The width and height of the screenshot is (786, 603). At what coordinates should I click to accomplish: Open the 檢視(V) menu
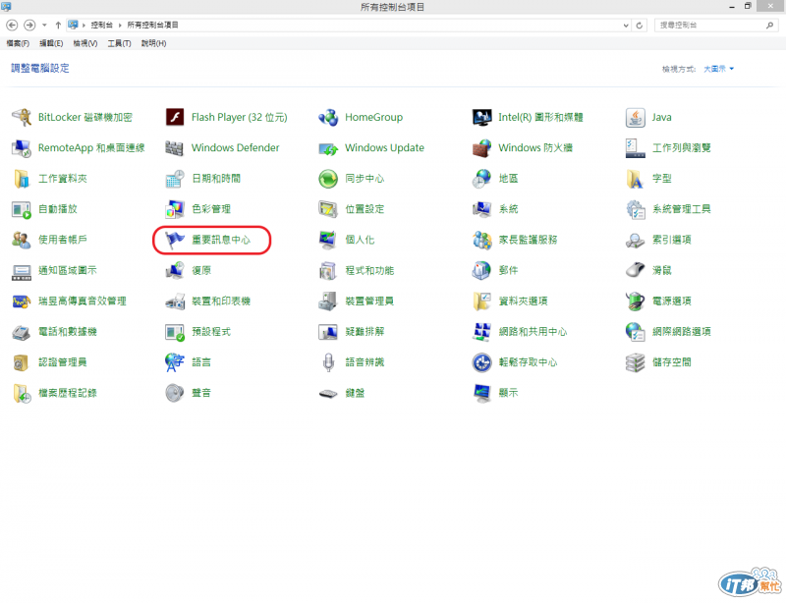85,43
